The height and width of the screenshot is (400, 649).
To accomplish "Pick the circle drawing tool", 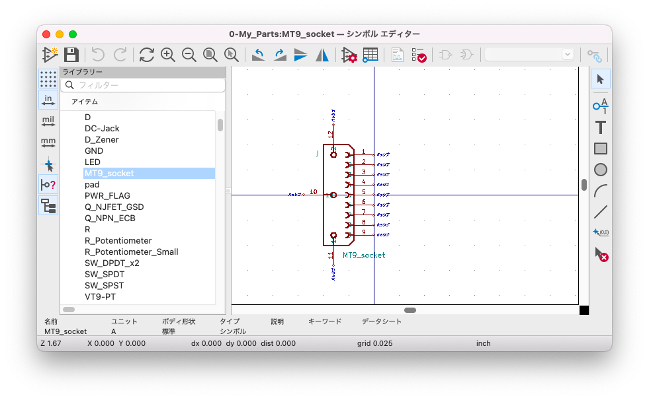I will pos(600,169).
